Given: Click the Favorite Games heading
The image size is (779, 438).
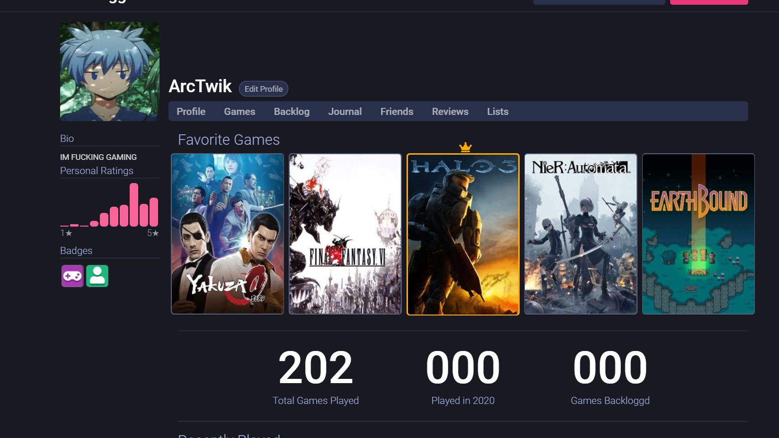Looking at the screenshot, I should click(229, 140).
